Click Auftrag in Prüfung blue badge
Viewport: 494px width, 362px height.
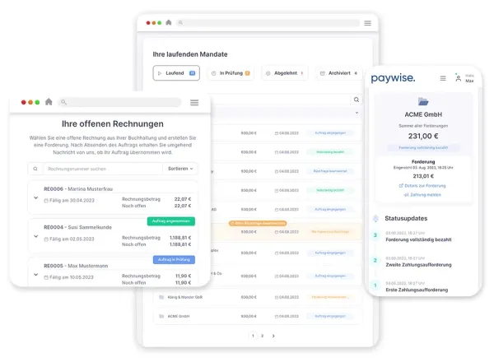pyautogui.click(x=174, y=259)
